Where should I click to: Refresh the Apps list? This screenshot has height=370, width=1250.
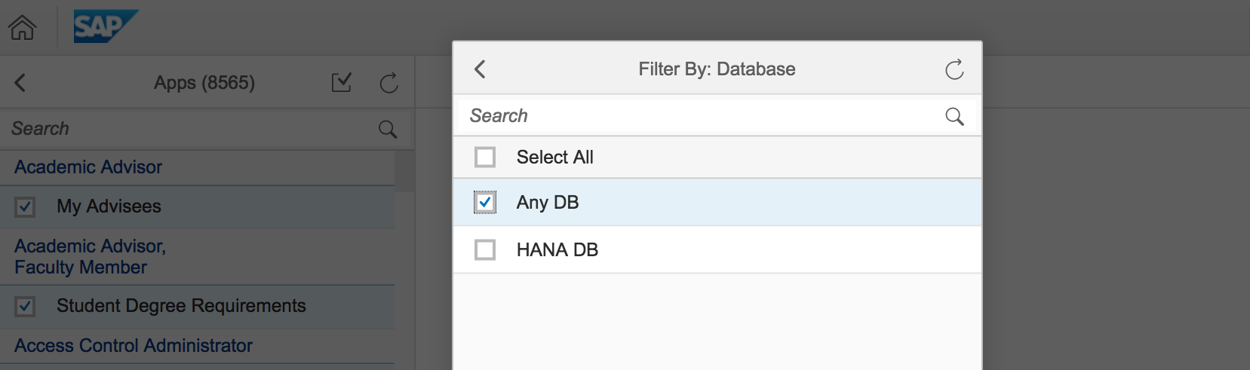click(x=389, y=83)
